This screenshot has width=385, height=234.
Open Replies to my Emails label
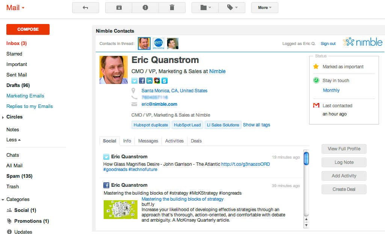pos(29,106)
